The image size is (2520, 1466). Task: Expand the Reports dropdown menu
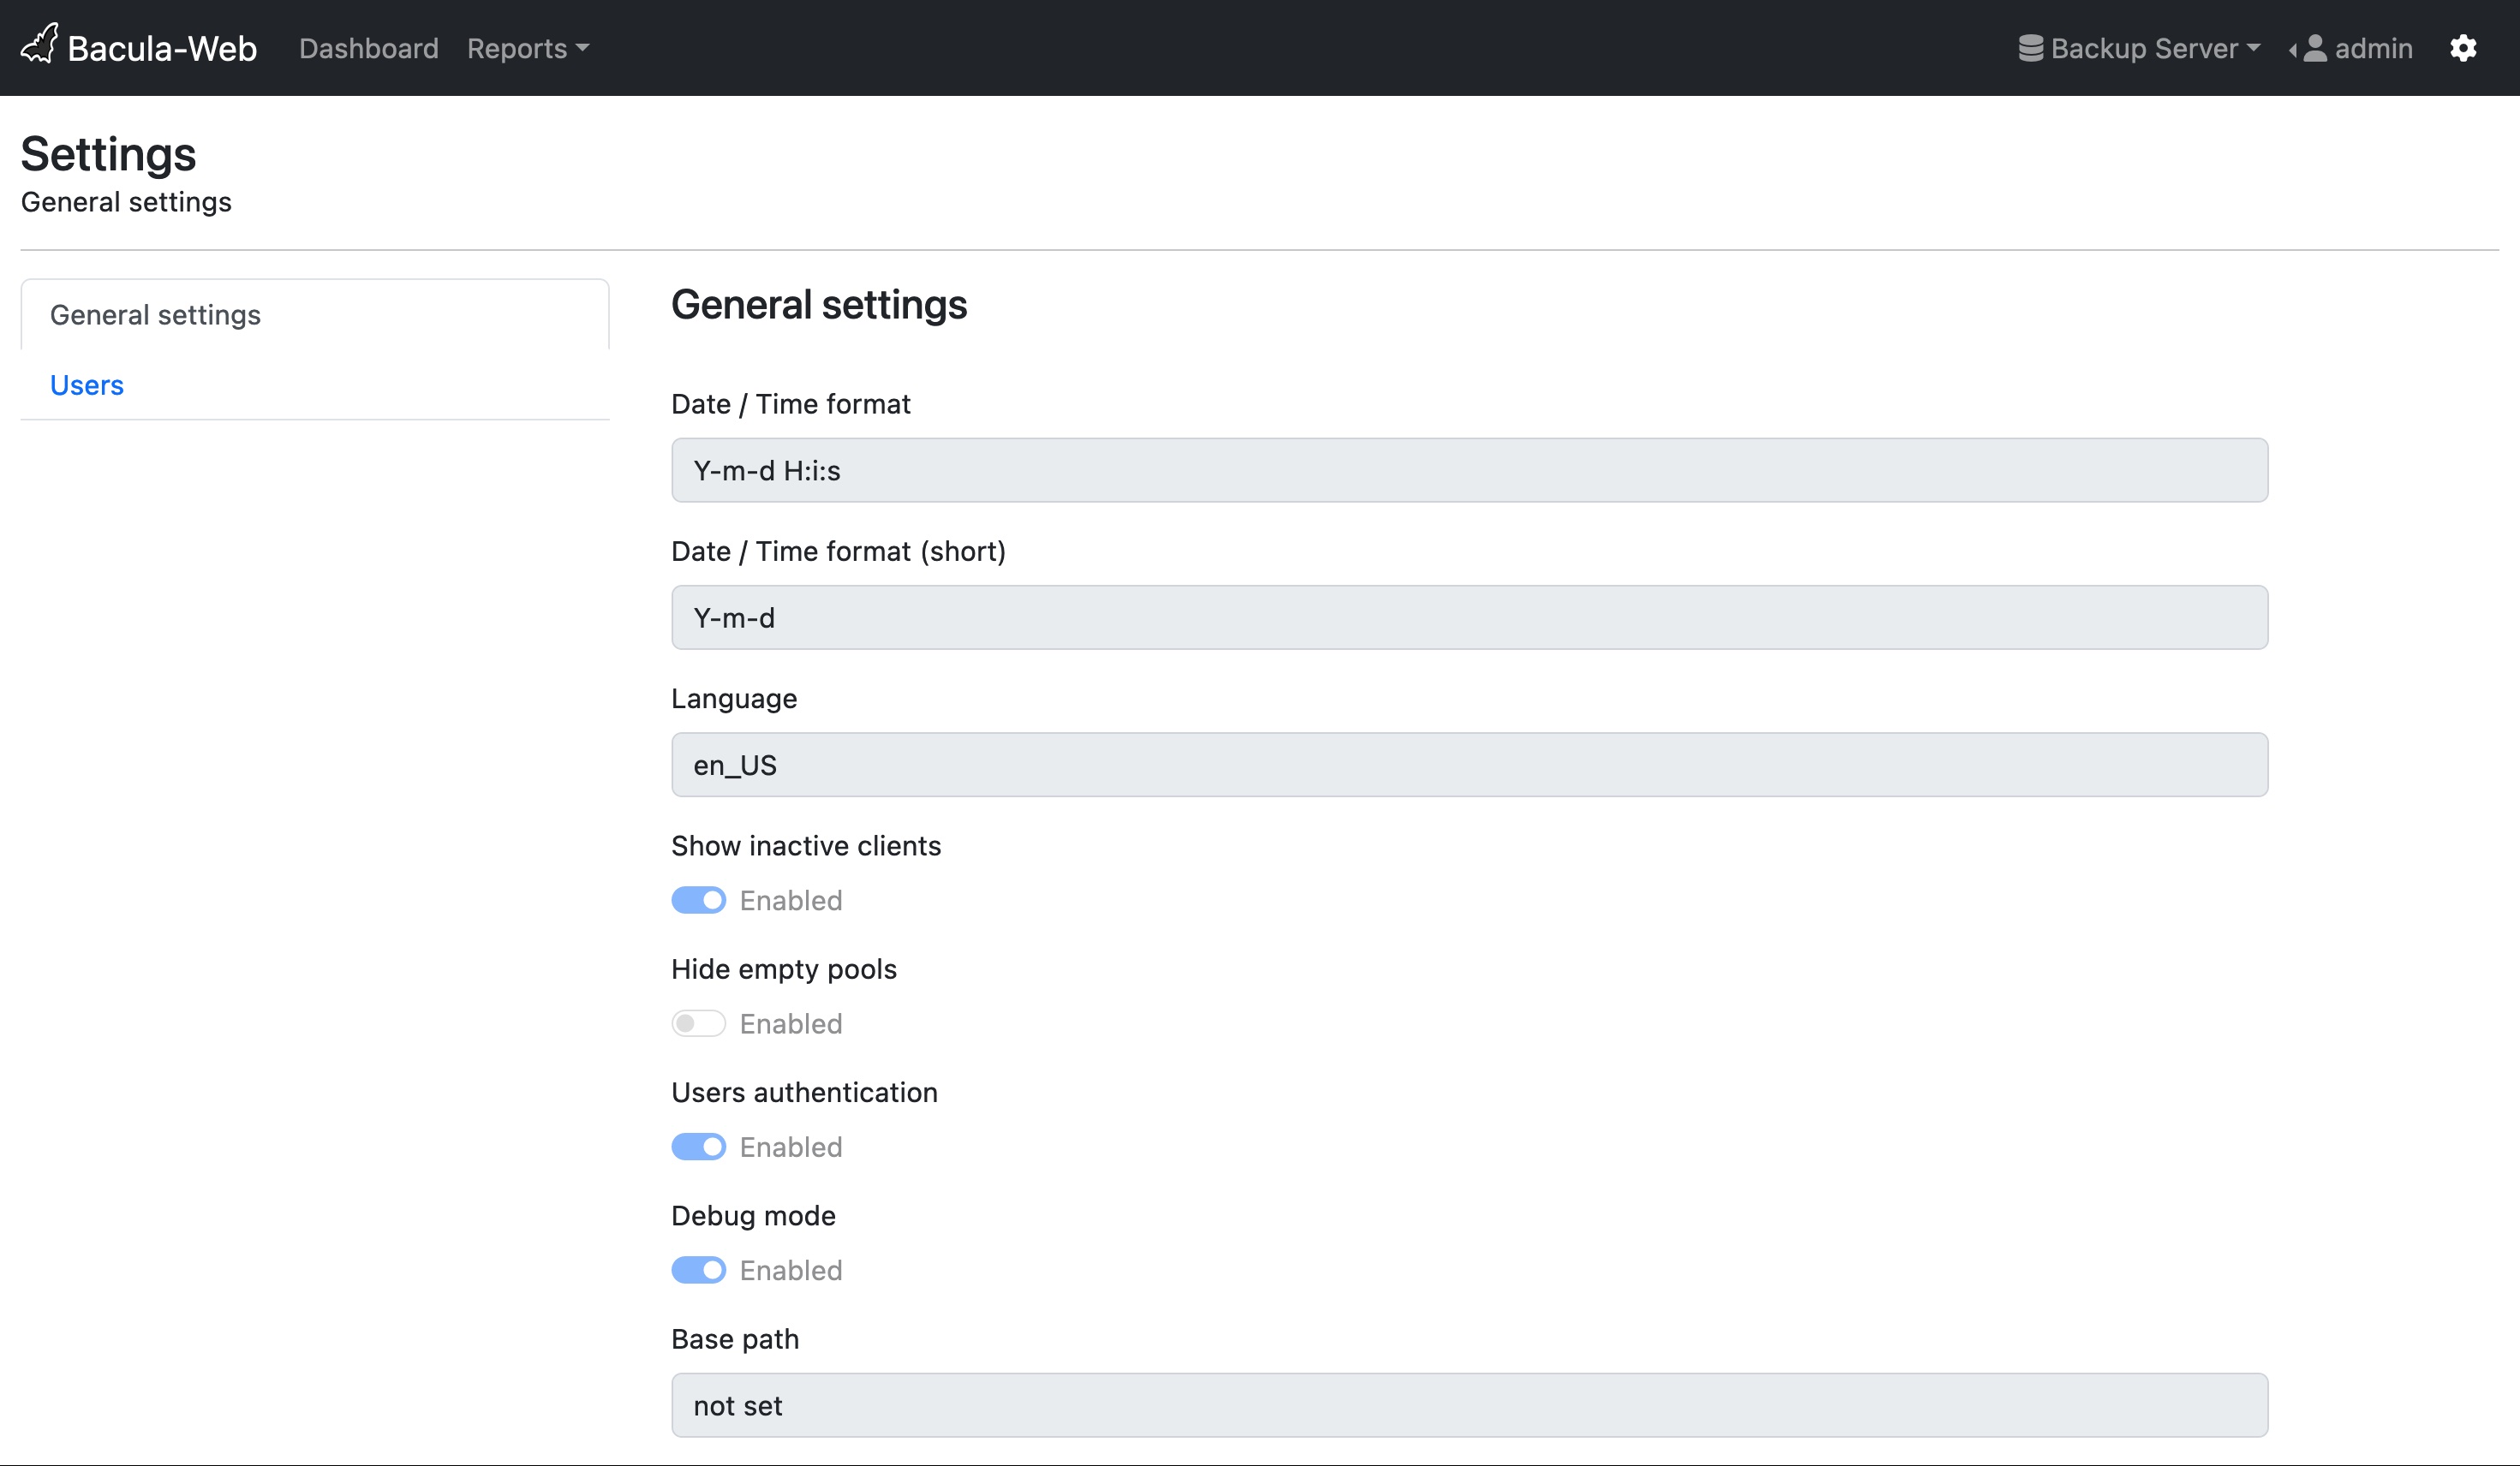point(528,48)
